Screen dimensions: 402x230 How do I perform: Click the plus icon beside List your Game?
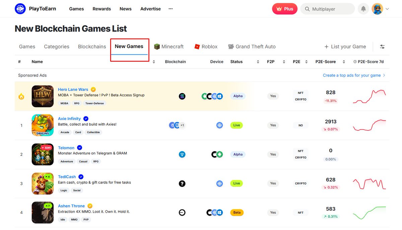326,47
